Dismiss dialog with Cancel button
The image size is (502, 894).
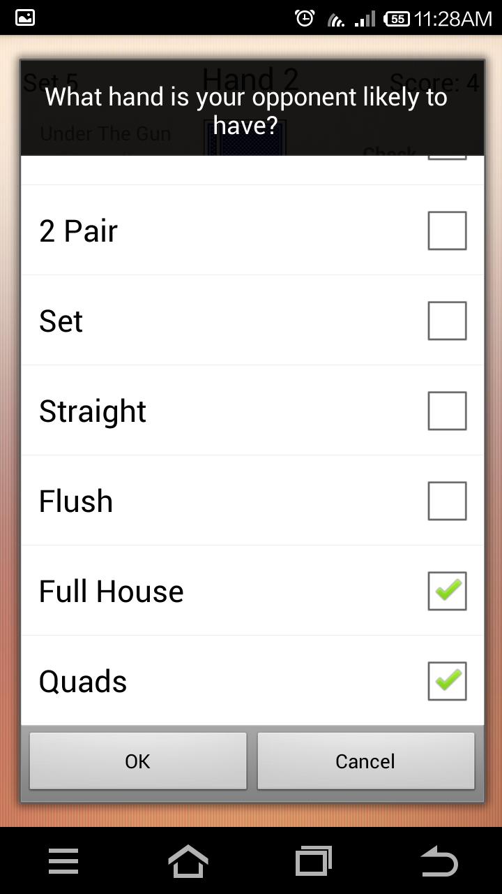pyautogui.click(x=365, y=761)
